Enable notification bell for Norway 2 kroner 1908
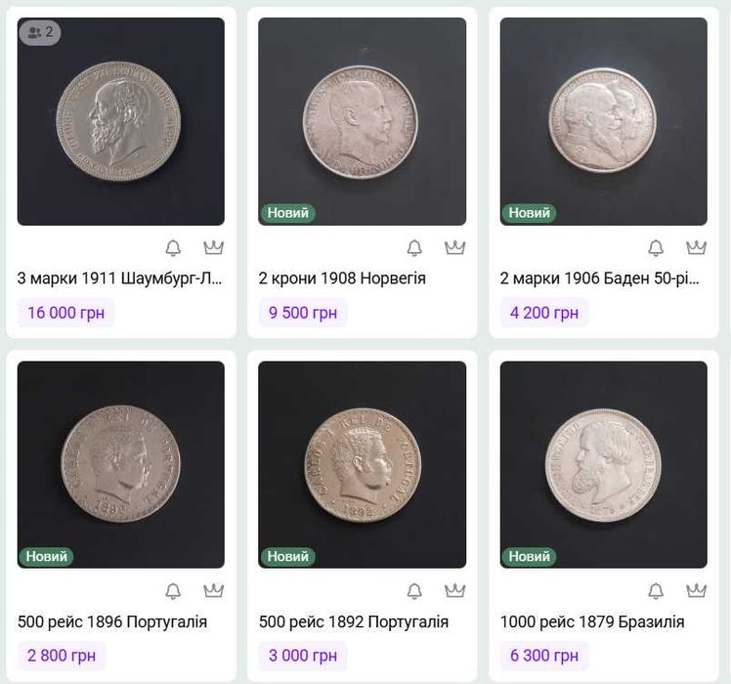This screenshot has height=684, width=731. (414, 247)
